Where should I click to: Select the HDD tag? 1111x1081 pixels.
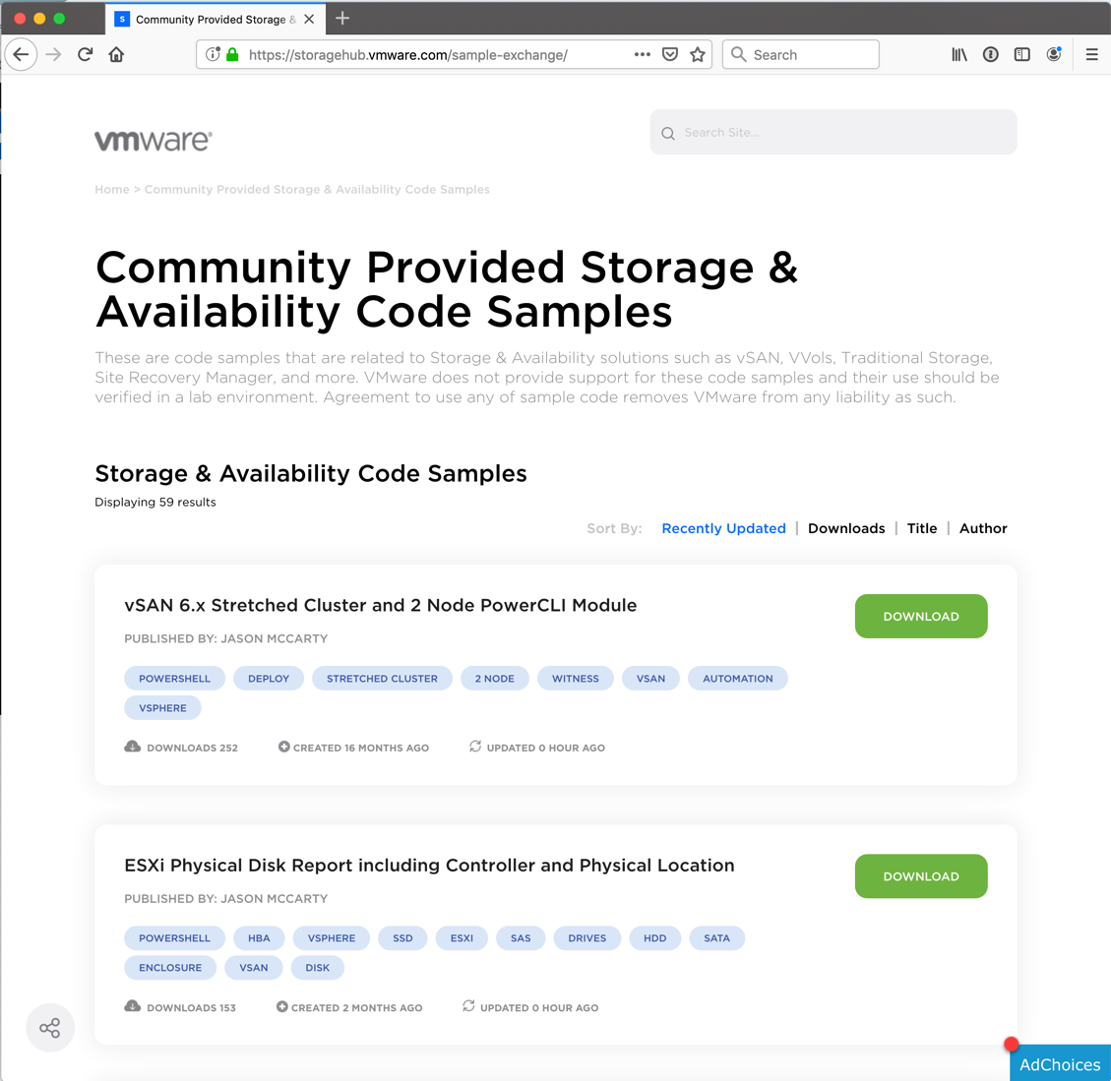pos(654,938)
